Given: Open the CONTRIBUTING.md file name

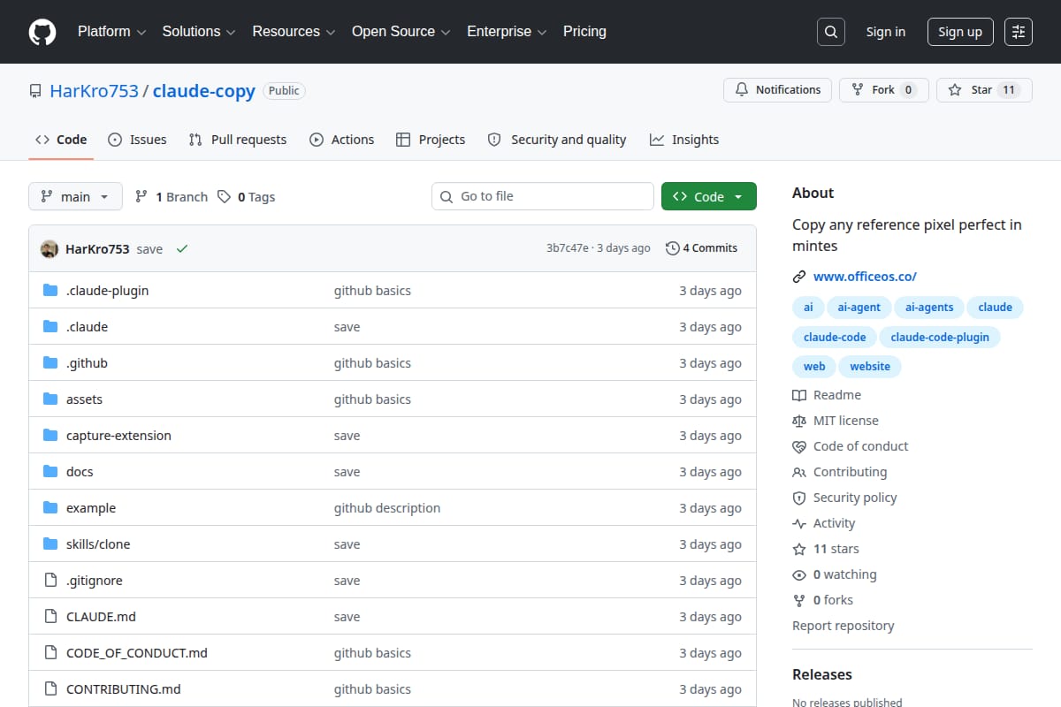Looking at the screenshot, I should (x=124, y=689).
